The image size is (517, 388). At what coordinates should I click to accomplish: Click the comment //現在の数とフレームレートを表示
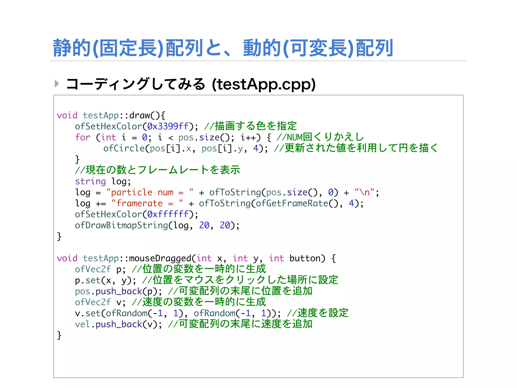[158, 170]
